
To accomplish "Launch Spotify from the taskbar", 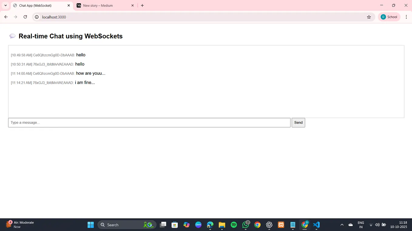I will (x=233, y=225).
